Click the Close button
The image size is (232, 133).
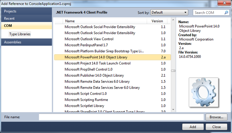point(216,127)
